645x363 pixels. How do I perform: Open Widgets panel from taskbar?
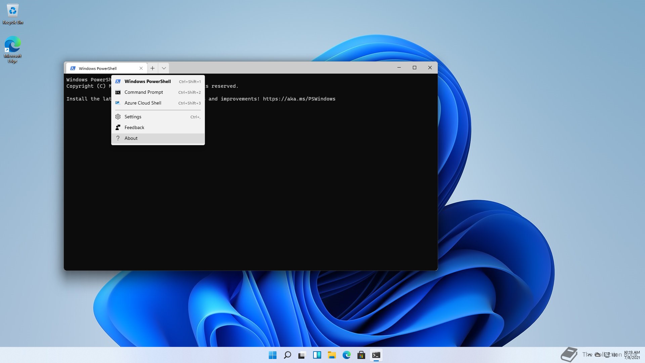point(317,355)
